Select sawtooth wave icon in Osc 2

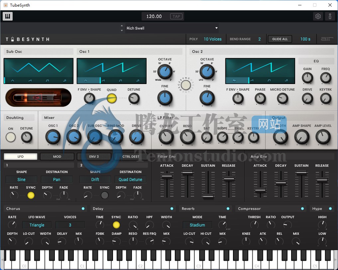252,81
